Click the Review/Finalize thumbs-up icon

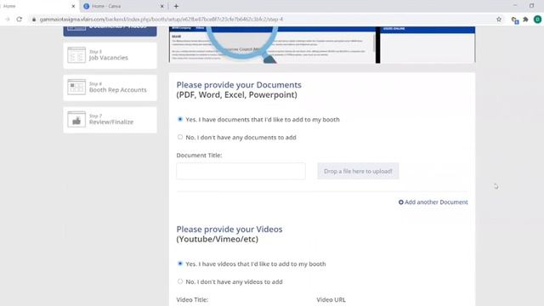click(76, 119)
